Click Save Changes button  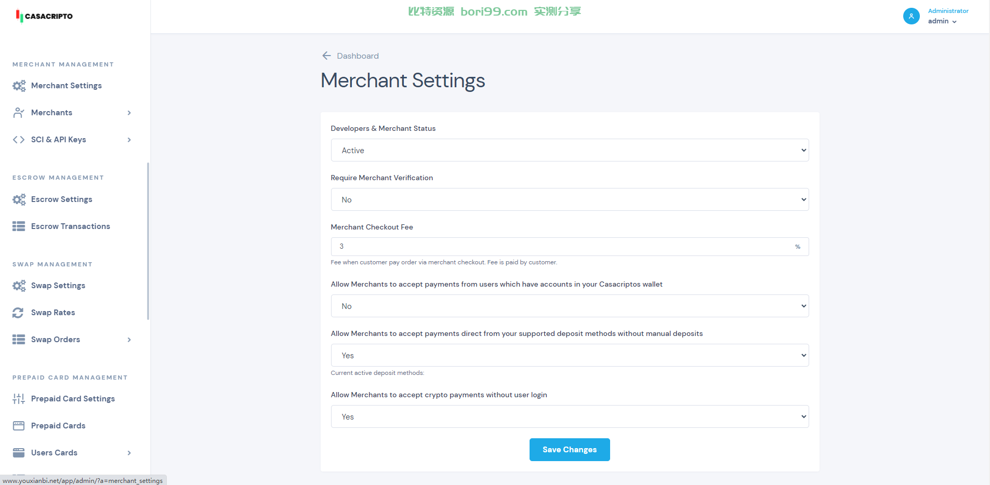(x=570, y=450)
